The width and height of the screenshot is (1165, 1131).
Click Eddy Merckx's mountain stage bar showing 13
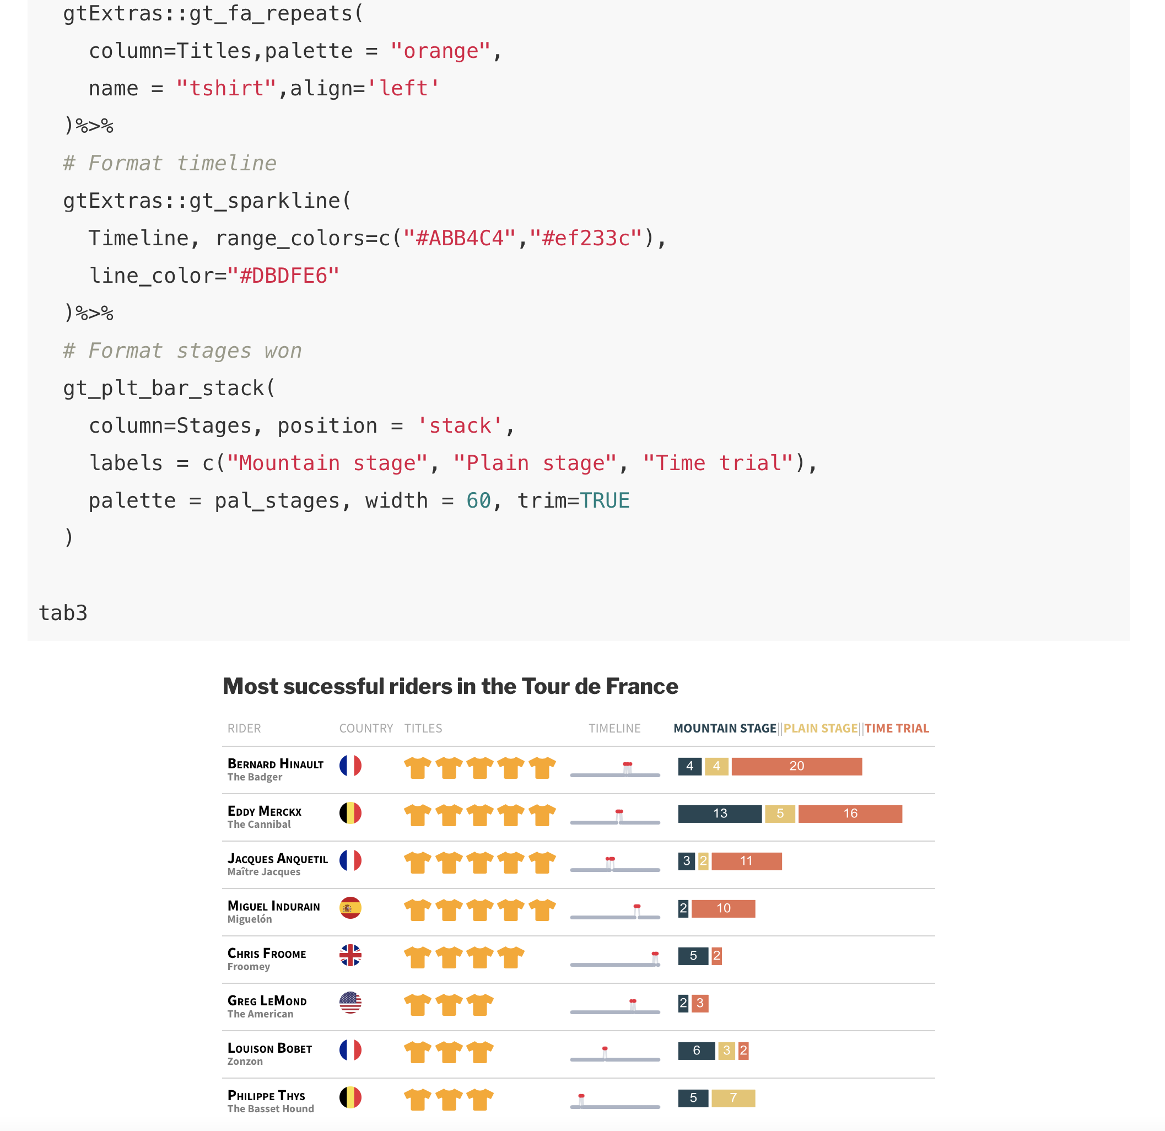pos(720,814)
